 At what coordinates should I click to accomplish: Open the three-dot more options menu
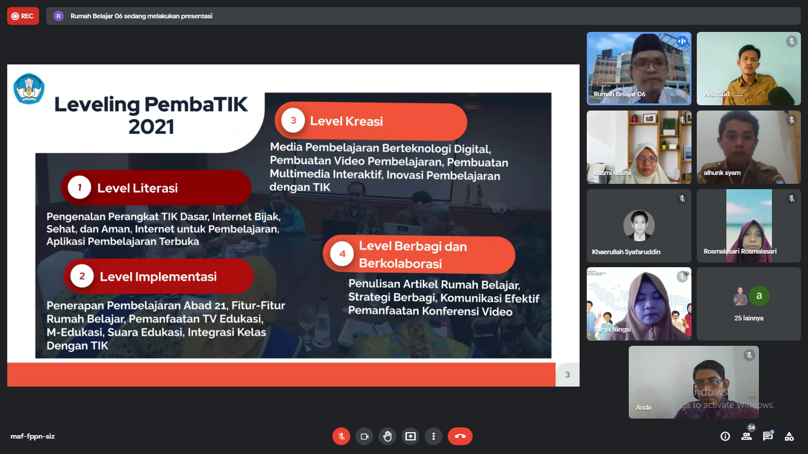click(434, 436)
